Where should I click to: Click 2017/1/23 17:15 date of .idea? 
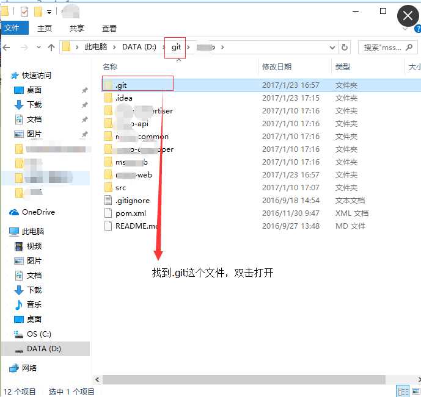pyautogui.click(x=290, y=98)
